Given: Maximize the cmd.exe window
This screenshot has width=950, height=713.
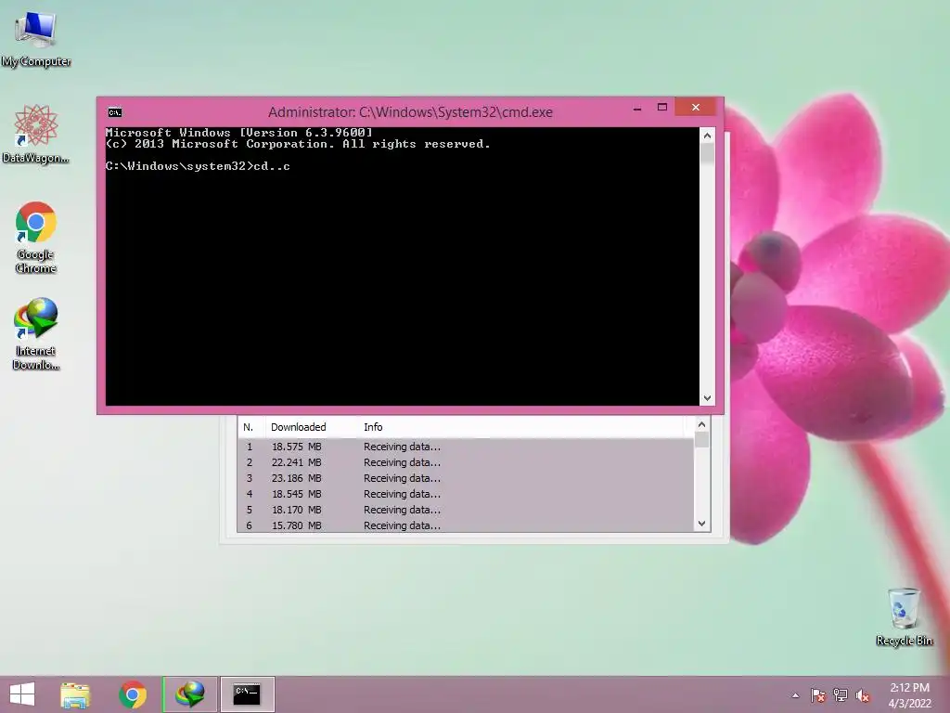Looking at the screenshot, I should click(662, 108).
